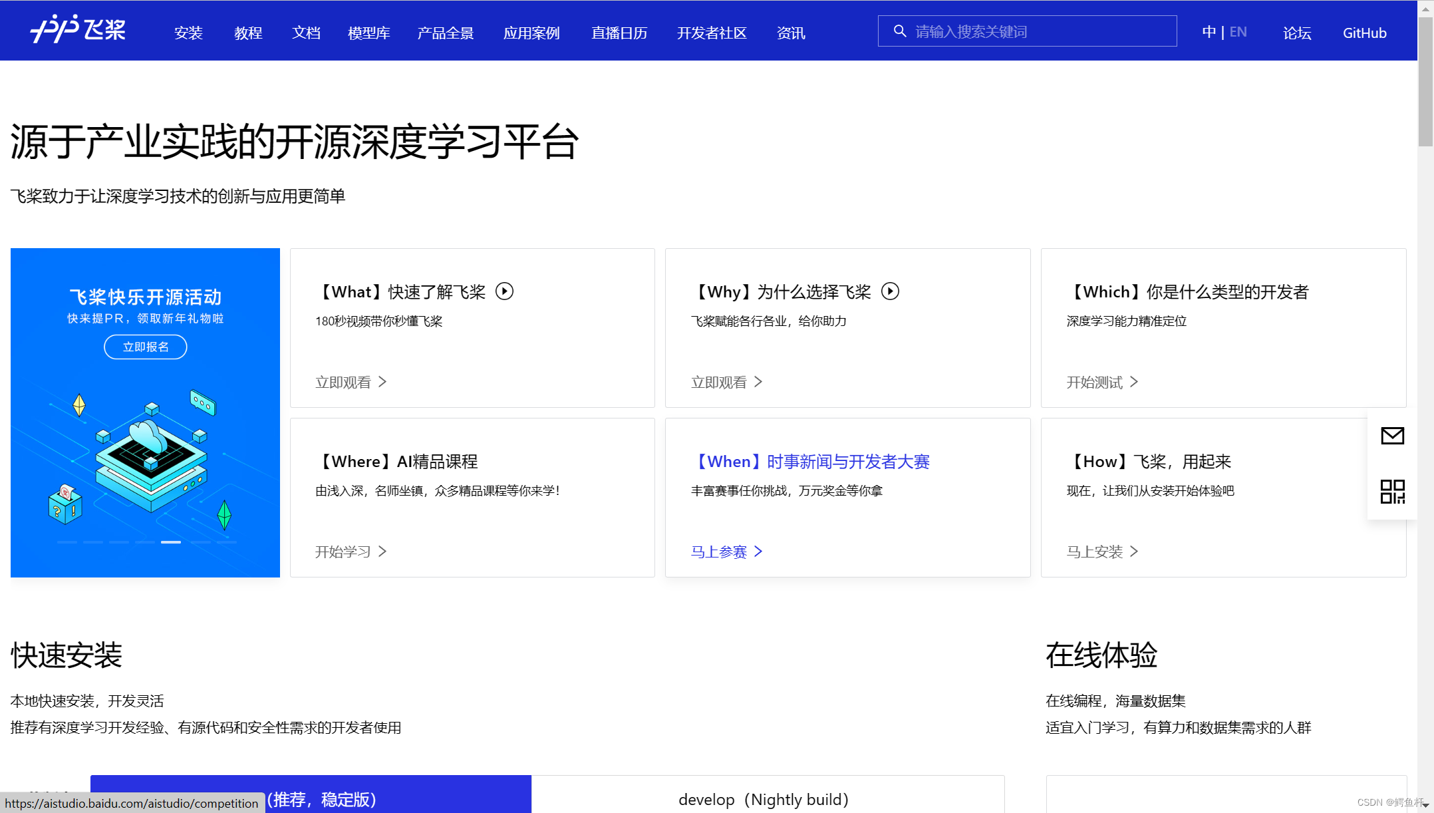Show the QR code icon panel
This screenshot has height=813, width=1434.
[1392, 492]
